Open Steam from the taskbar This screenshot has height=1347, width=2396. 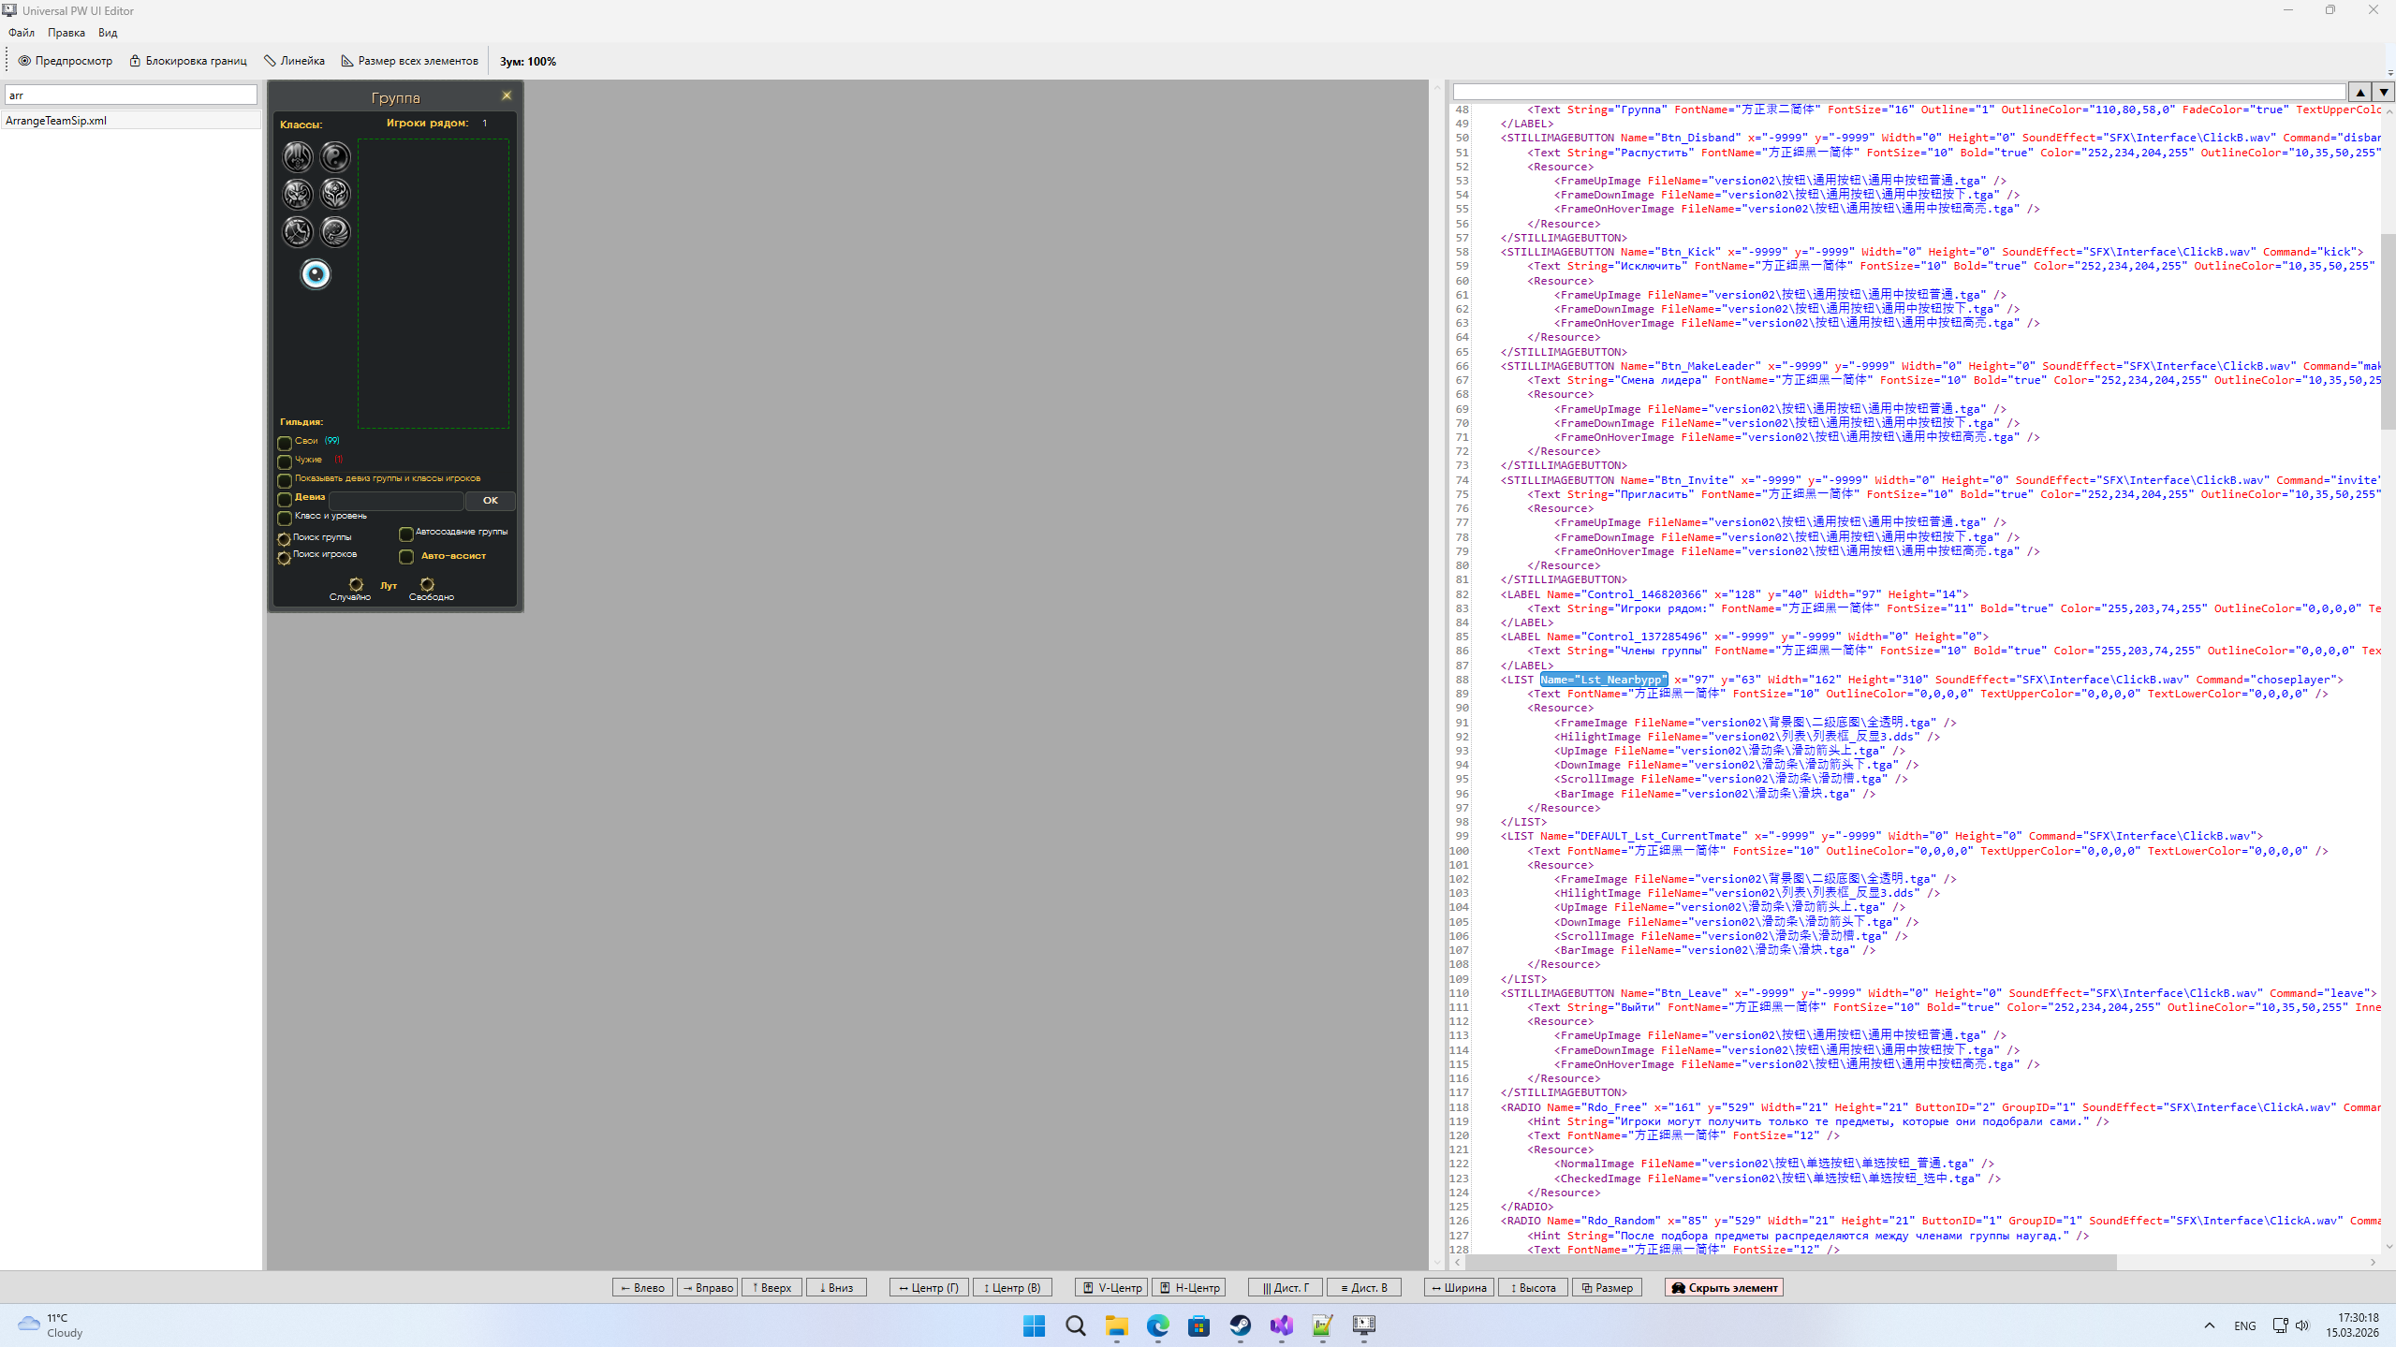[x=1240, y=1325]
